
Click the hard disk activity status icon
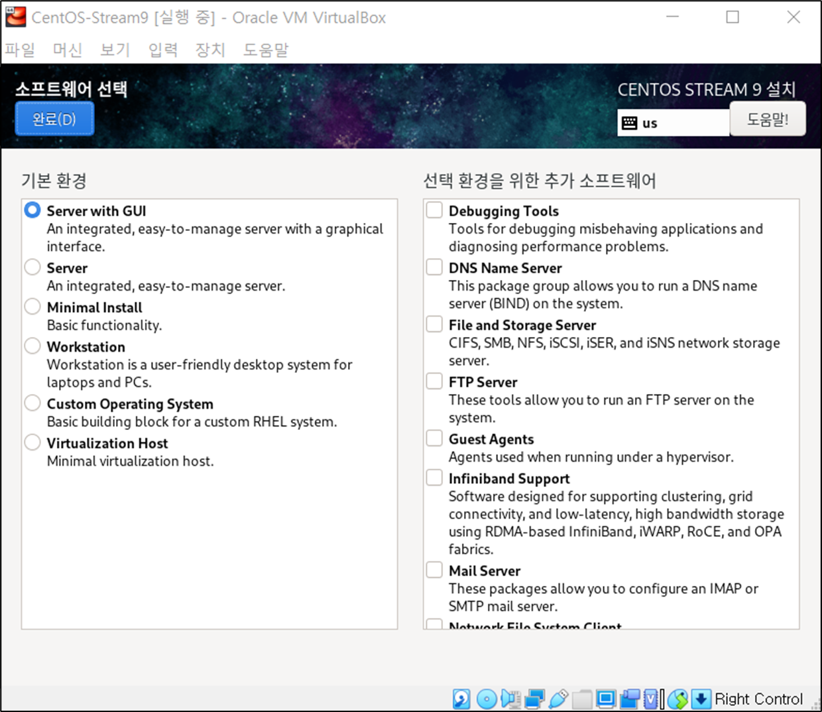[x=461, y=699]
